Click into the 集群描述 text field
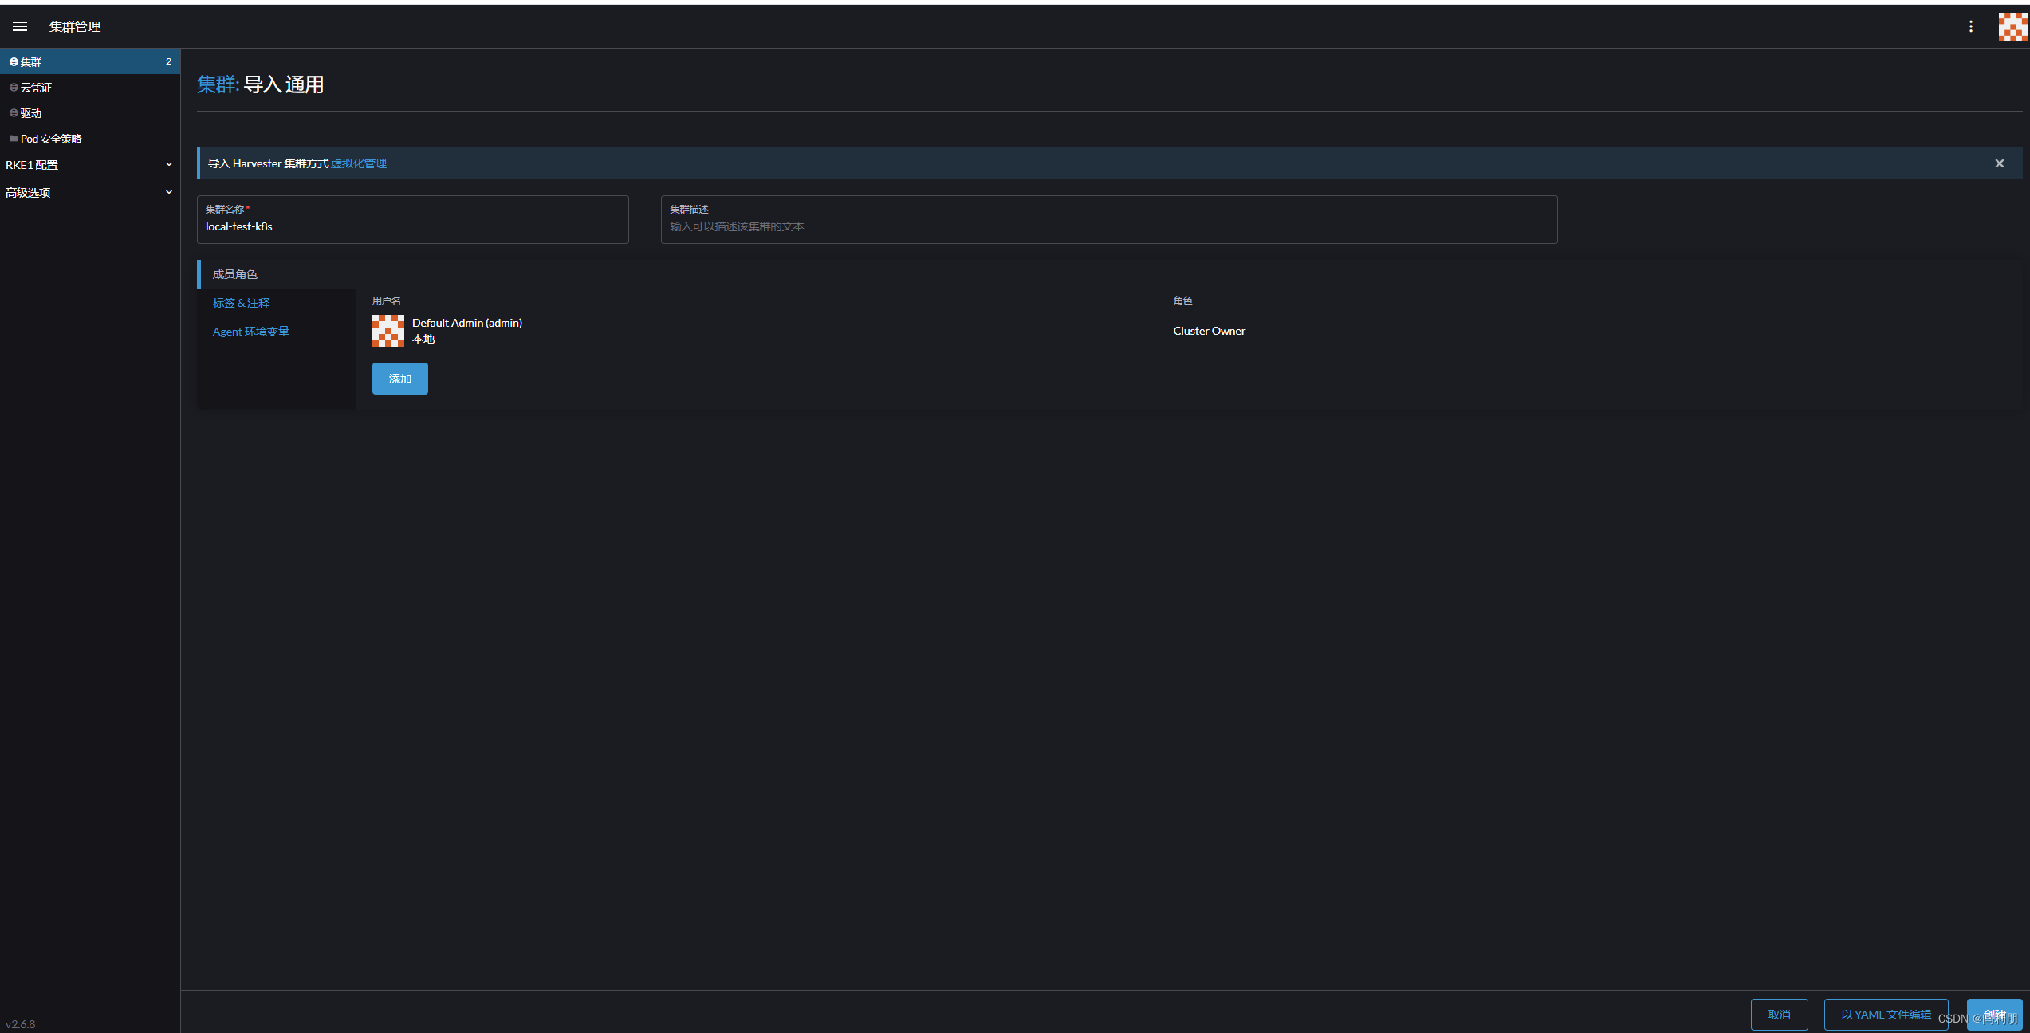This screenshot has height=1033, width=2030. tap(1108, 227)
